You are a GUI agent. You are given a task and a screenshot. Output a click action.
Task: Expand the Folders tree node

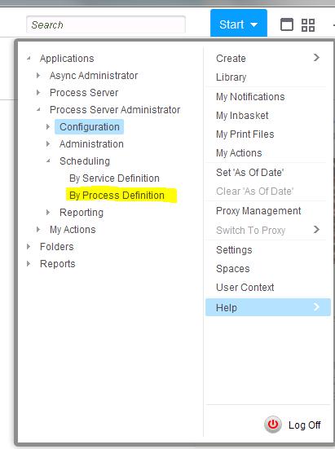pyautogui.click(x=29, y=247)
